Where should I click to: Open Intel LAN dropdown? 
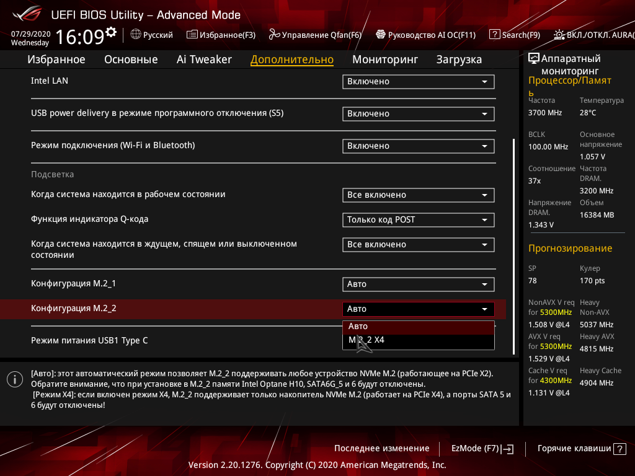pyautogui.click(x=419, y=81)
